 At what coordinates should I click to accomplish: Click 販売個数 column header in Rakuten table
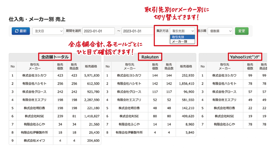tap(155, 66)
